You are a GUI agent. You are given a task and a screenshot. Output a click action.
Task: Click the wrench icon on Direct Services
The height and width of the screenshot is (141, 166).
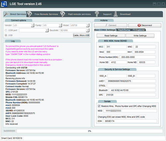click(x=6, y=14)
